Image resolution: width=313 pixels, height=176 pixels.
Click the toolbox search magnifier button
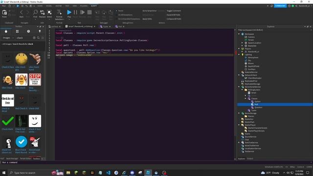(38, 38)
